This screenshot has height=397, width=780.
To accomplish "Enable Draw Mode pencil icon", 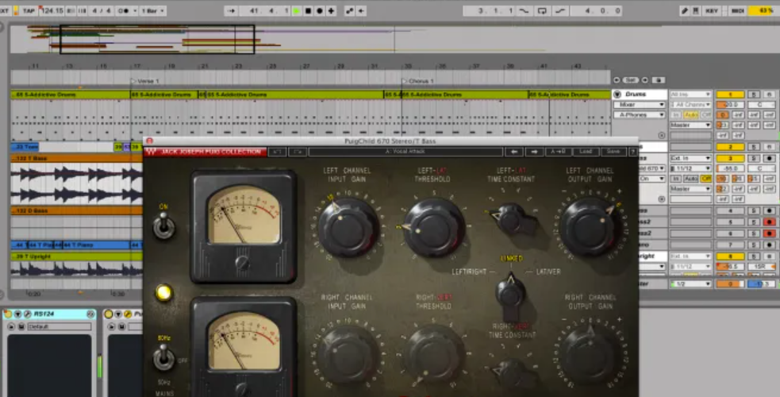I will click(685, 10).
